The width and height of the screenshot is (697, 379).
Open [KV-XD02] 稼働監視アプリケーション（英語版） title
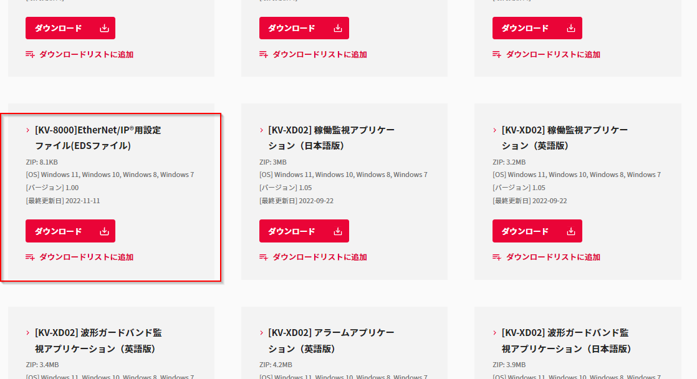click(565, 138)
